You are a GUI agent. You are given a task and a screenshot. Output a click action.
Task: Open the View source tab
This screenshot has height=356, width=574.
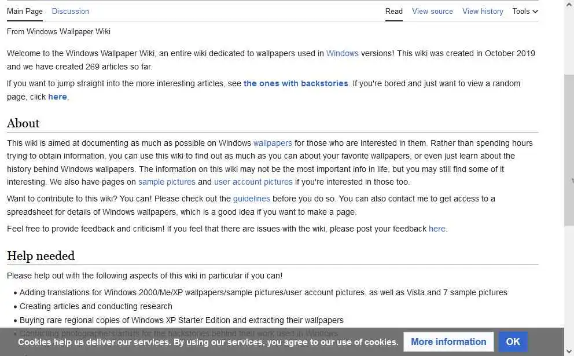(x=432, y=11)
